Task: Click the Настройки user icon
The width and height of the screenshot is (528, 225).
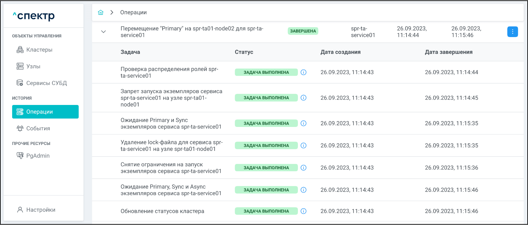Action: (20, 210)
